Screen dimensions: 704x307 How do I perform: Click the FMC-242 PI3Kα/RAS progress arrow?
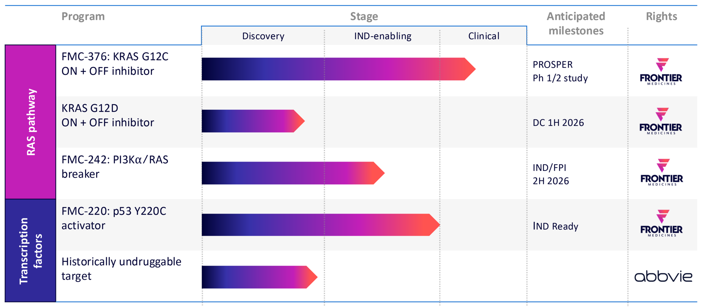point(293,173)
